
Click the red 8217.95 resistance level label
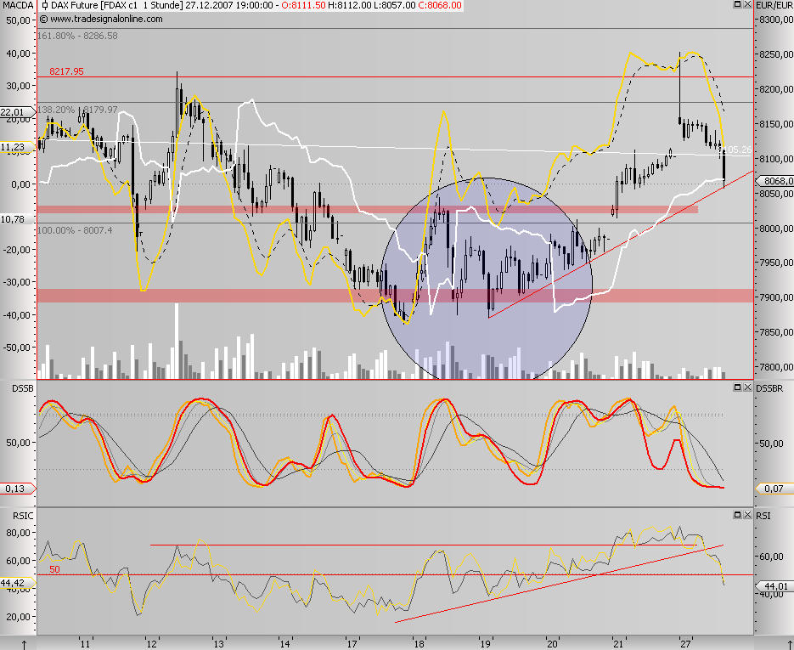point(67,71)
